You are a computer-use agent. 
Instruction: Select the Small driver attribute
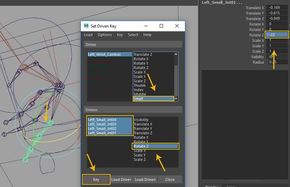pos(153,99)
